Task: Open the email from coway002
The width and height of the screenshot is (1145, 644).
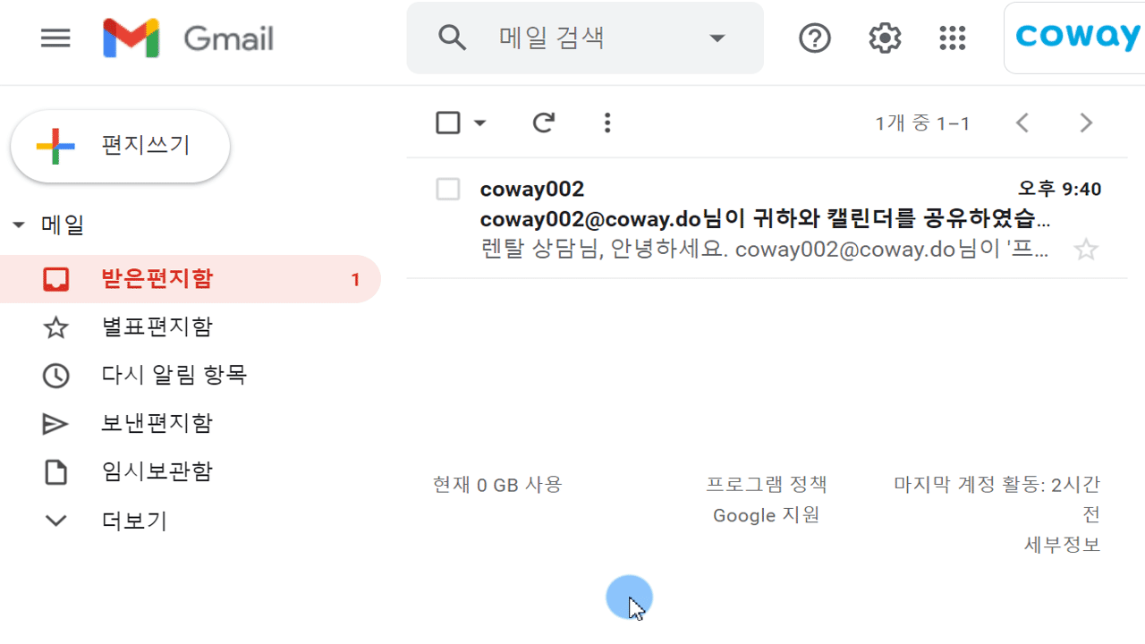Action: tap(767, 218)
